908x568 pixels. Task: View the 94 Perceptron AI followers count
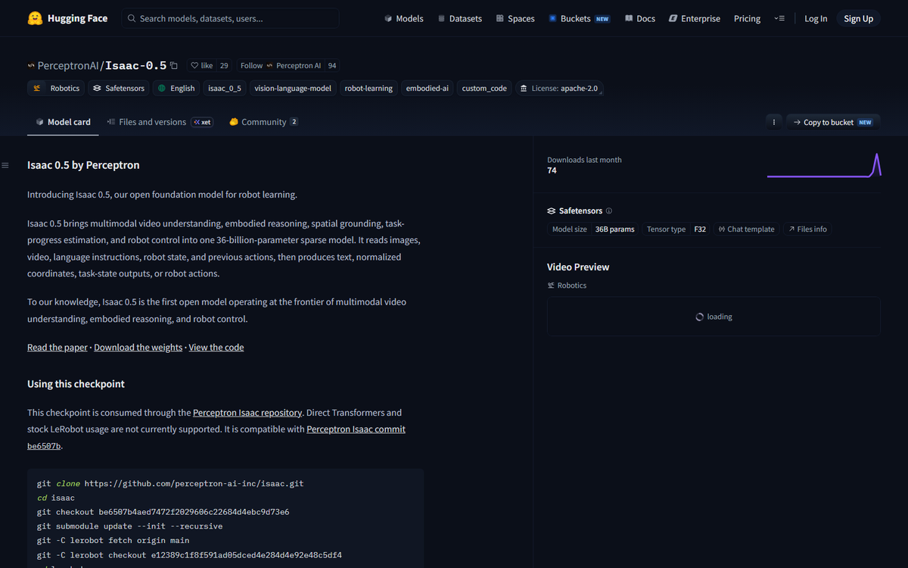click(x=332, y=66)
